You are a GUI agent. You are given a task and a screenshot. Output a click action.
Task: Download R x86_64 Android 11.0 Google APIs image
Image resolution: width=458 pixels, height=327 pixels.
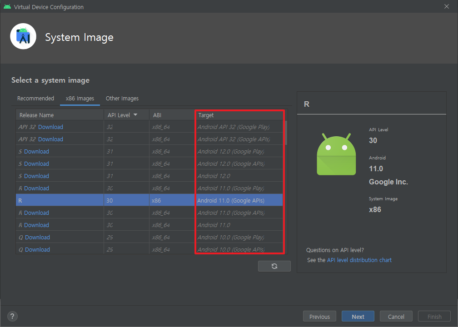(36, 213)
